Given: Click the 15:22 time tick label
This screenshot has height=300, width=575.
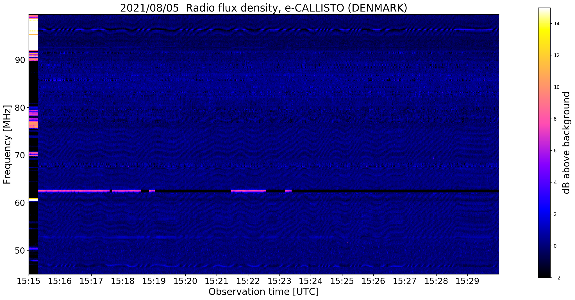Looking at the screenshot, I should pos(248,281).
